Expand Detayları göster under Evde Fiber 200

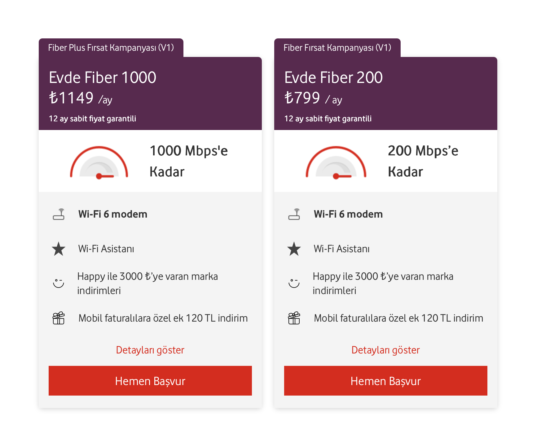(385, 350)
